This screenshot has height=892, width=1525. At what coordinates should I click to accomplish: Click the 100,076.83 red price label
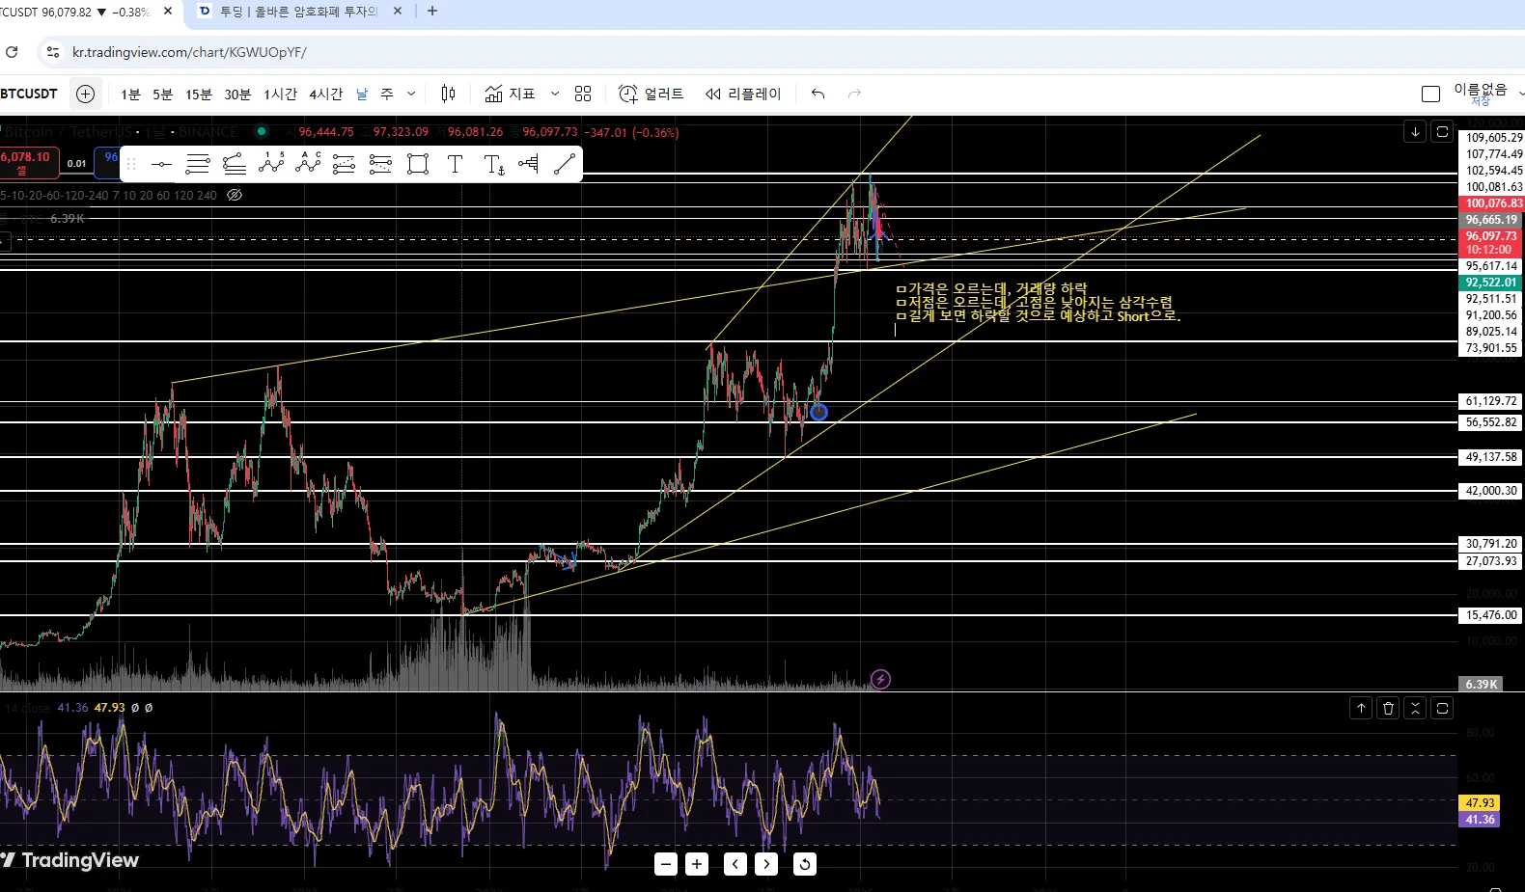(1492, 203)
